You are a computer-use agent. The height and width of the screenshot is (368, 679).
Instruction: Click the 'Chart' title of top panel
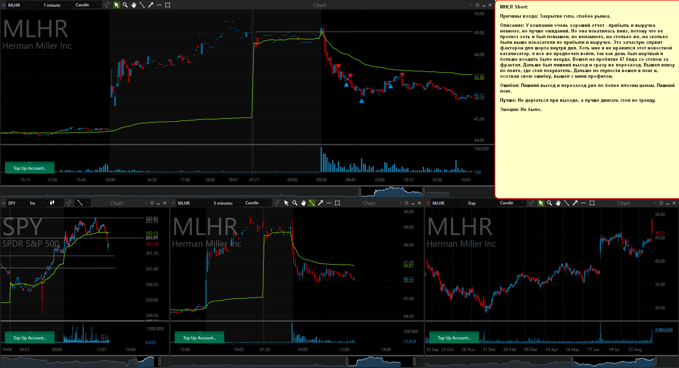319,5
